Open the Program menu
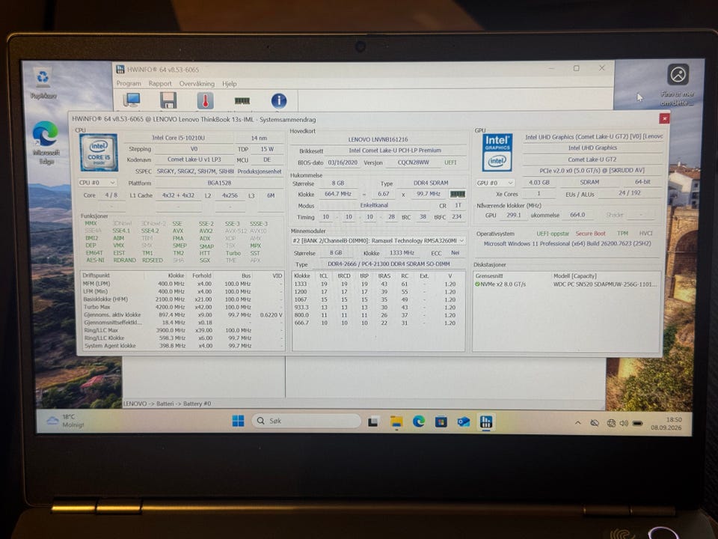Image resolution: width=718 pixels, height=539 pixels. click(x=129, y=83)
